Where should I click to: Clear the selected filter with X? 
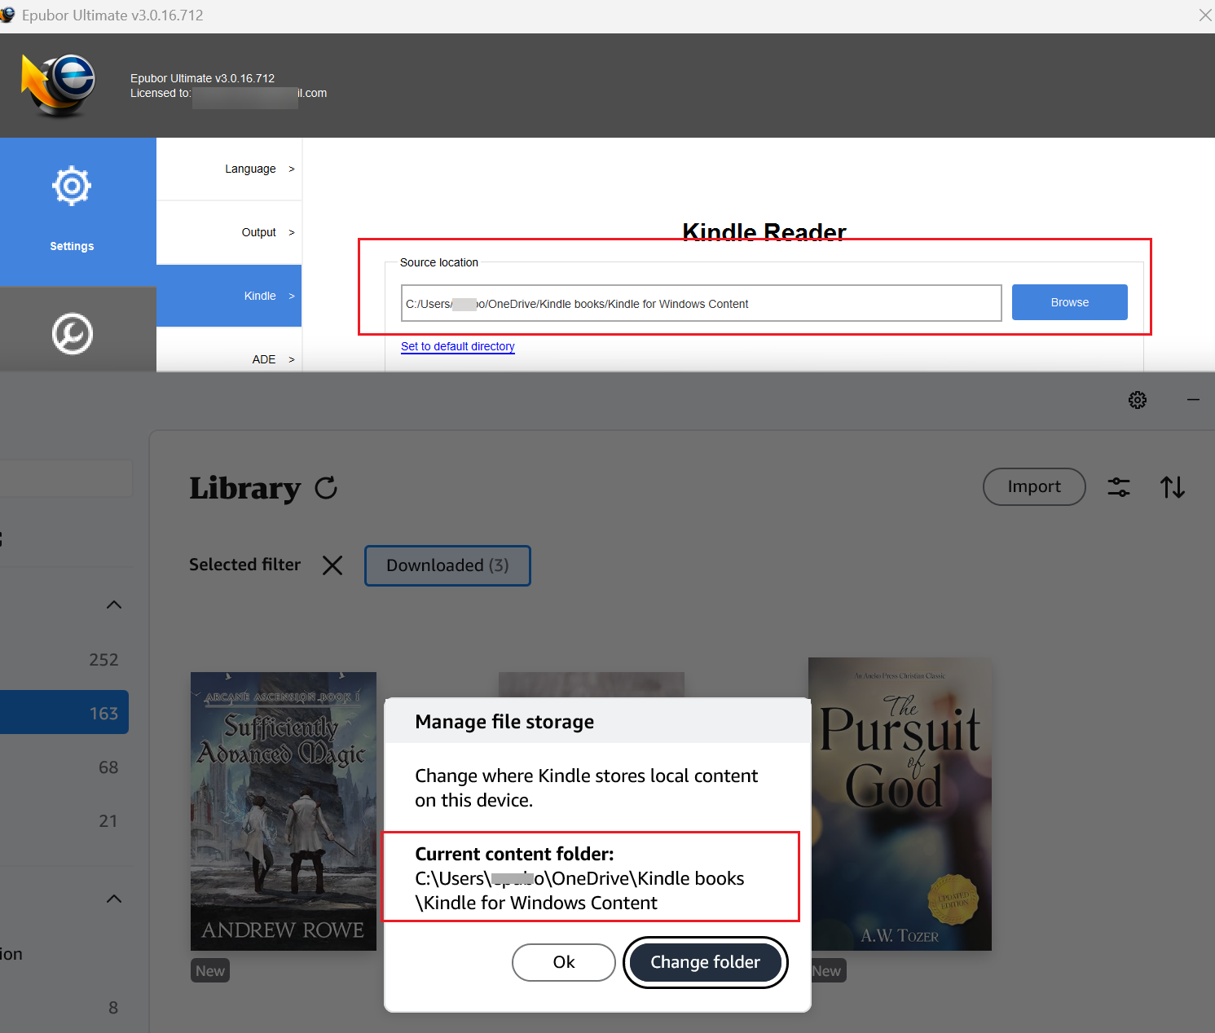332,565
